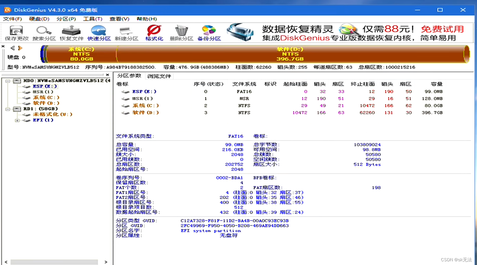This screenshot has height=265, width=477.
Task: Close the disk bar panel with its X
Action: (x=3, y=46)
